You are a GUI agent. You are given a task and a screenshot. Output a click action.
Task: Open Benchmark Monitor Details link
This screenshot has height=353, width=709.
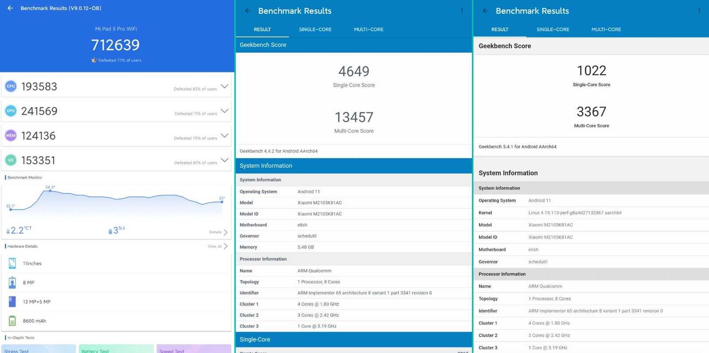pos(218,232)
